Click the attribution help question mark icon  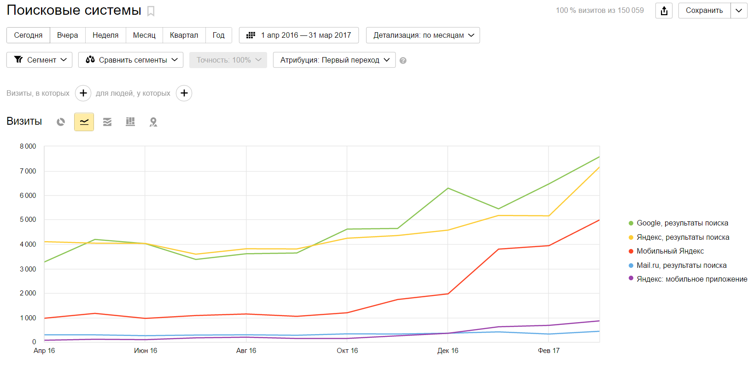click(403, 60)
